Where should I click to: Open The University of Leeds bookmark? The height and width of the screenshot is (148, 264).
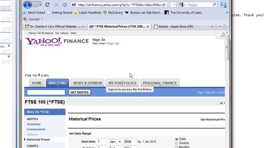(184, 13)
